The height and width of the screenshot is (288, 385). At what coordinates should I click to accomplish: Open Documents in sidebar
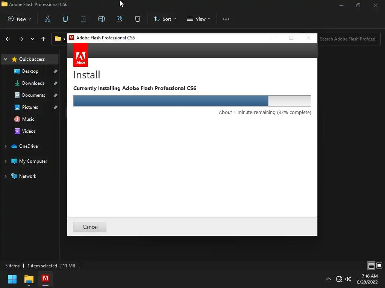point(33,95)
